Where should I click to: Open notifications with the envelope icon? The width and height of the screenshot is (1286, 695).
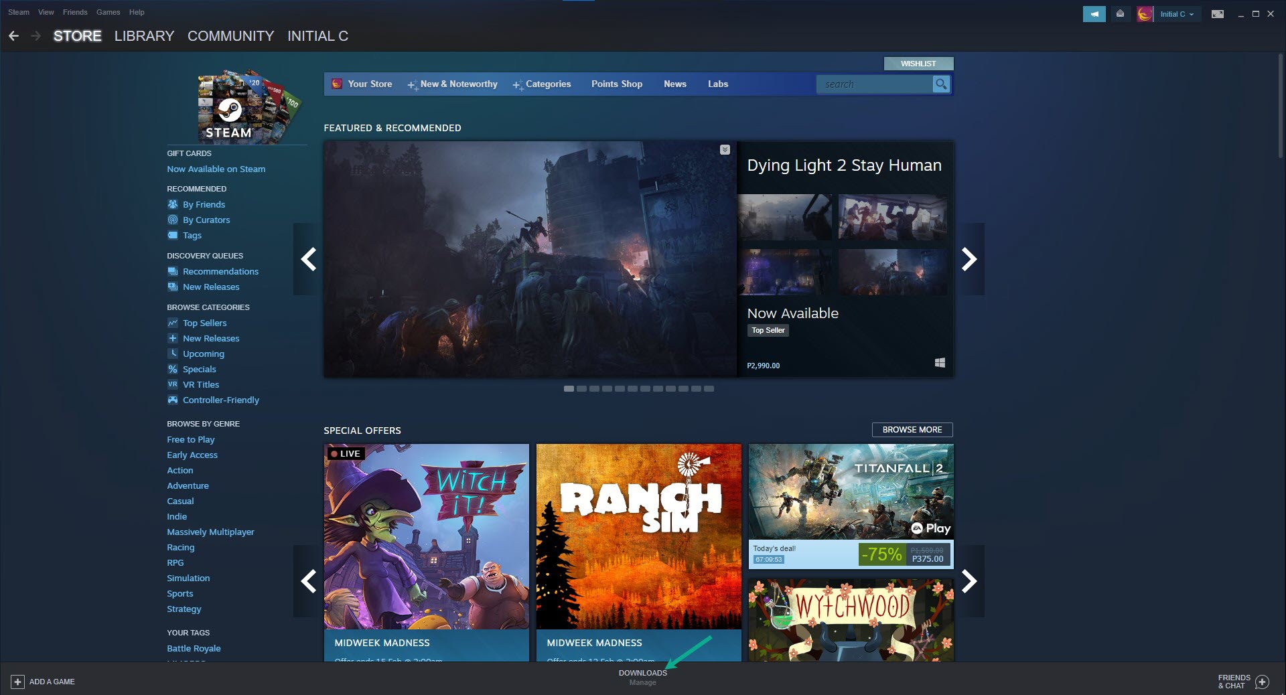1121,13
